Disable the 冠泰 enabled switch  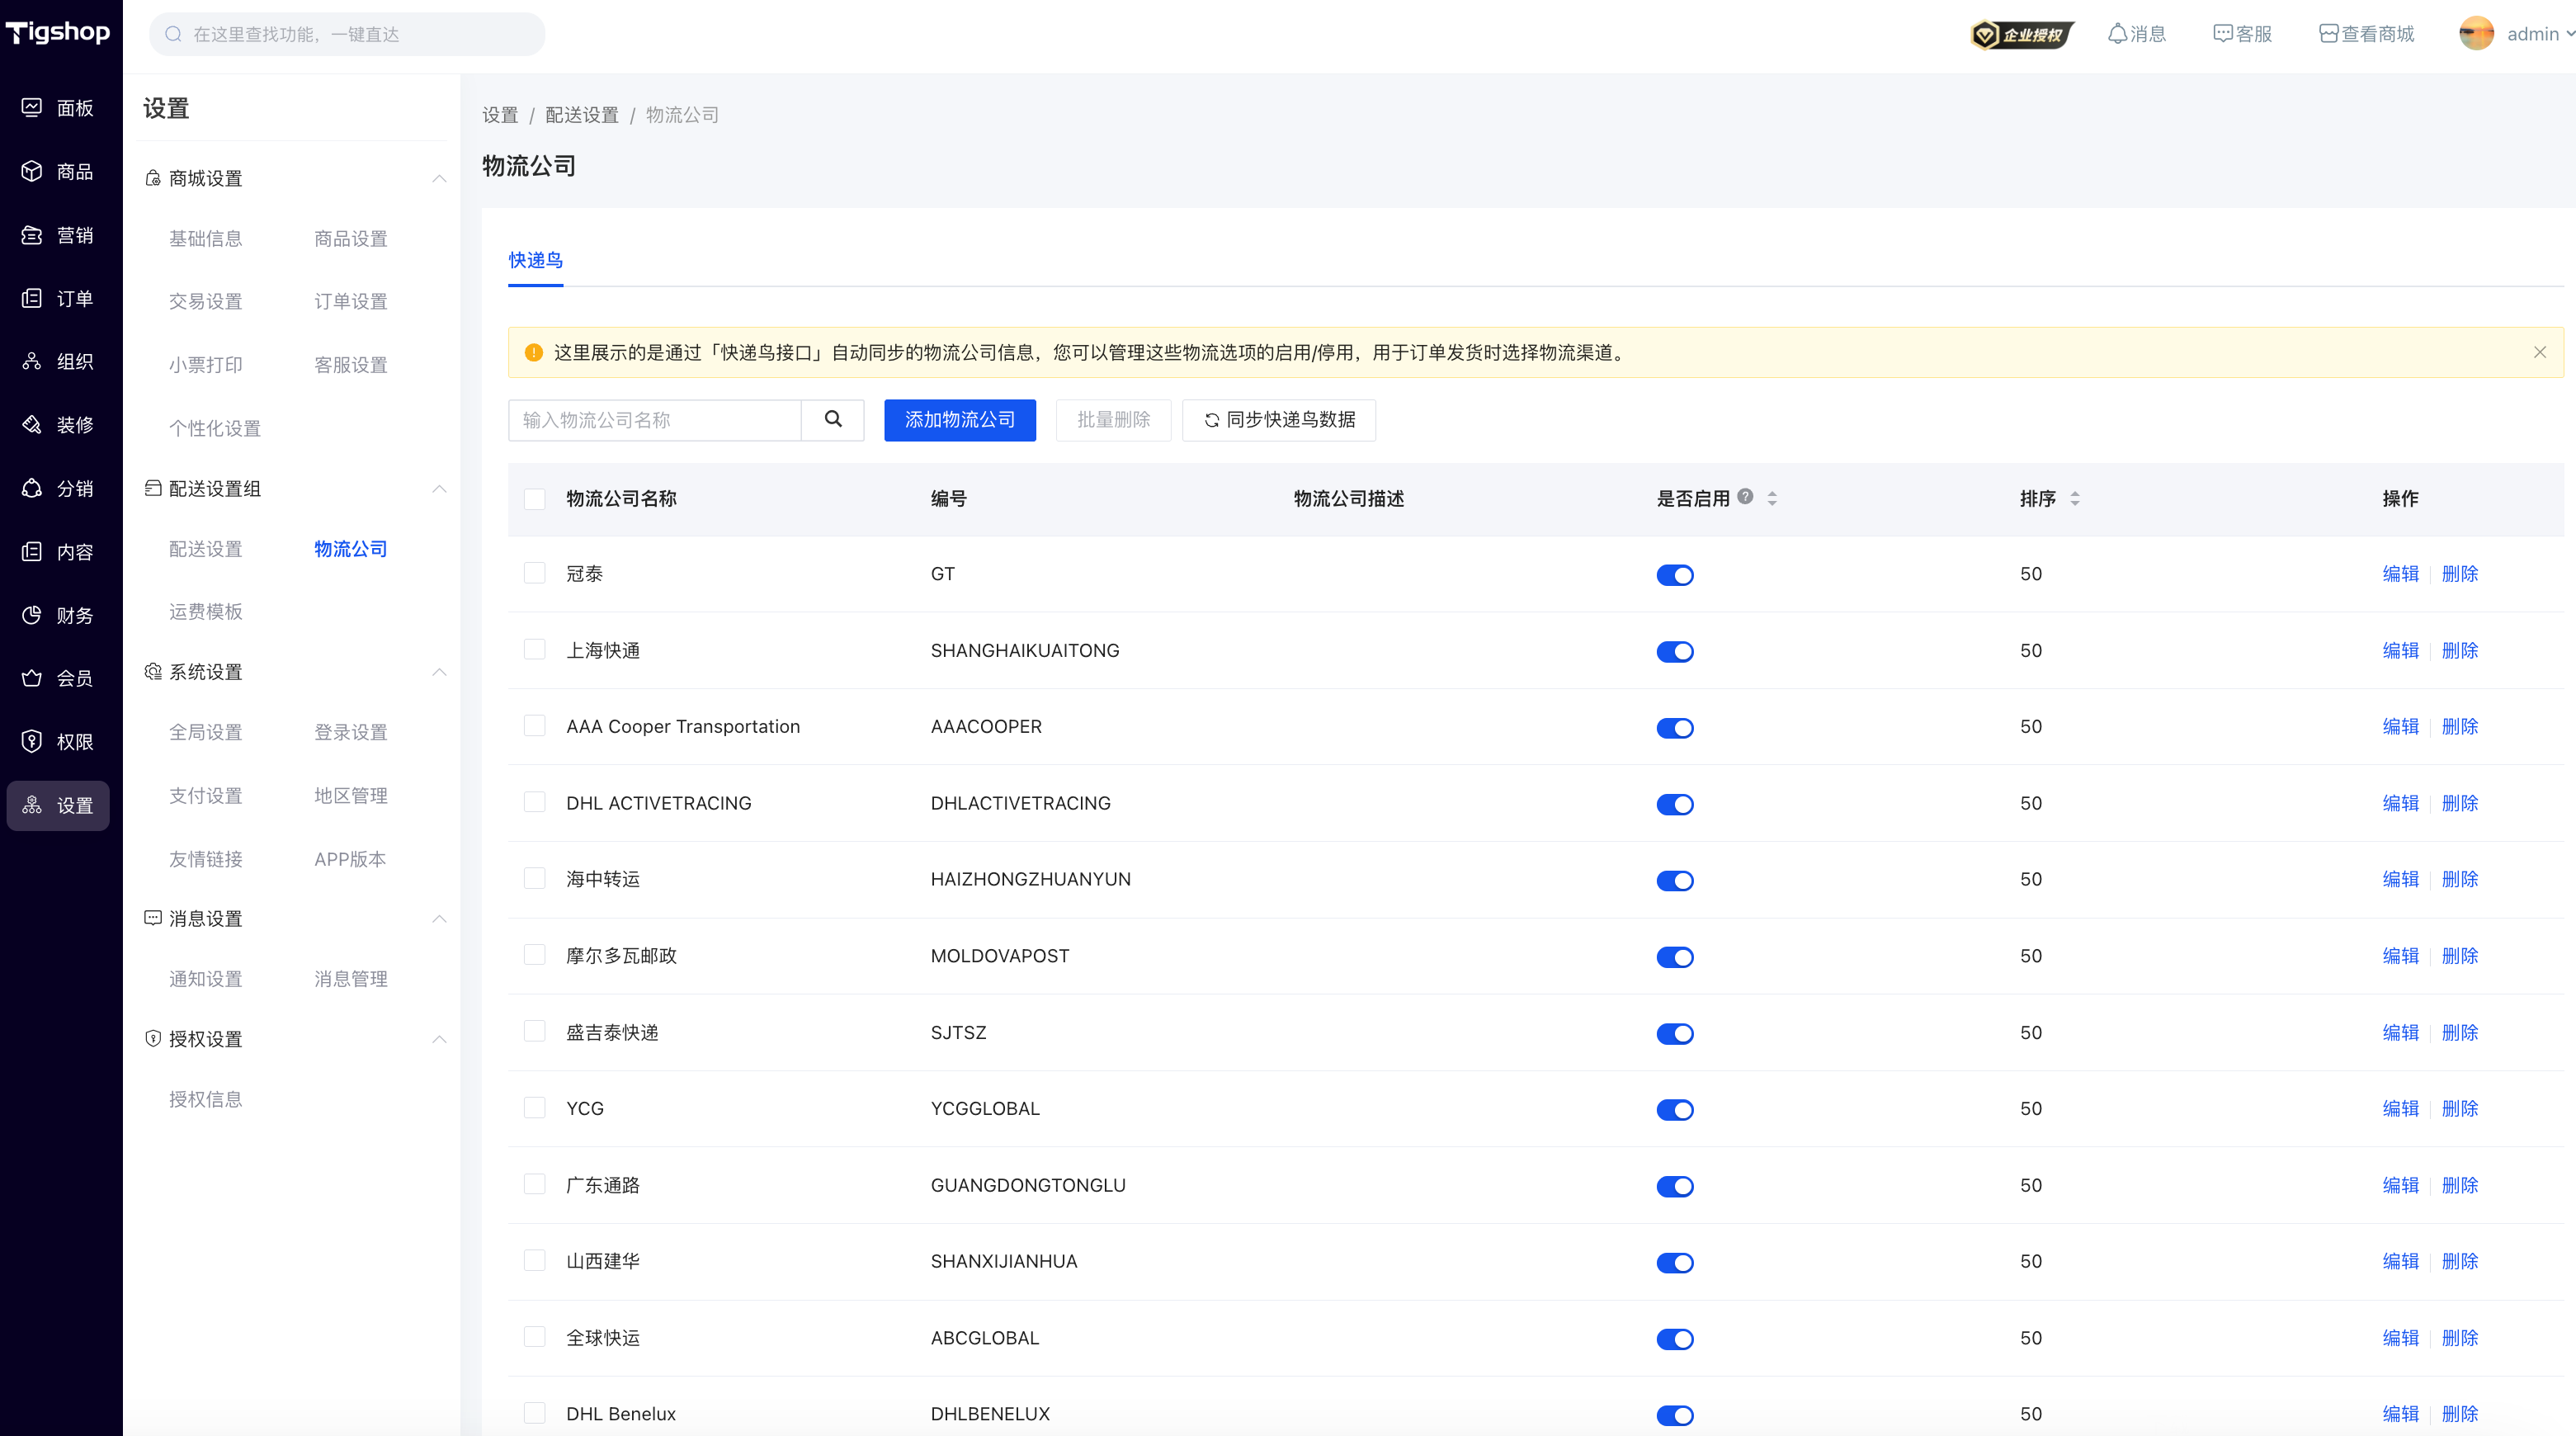tap(1675, 575)
